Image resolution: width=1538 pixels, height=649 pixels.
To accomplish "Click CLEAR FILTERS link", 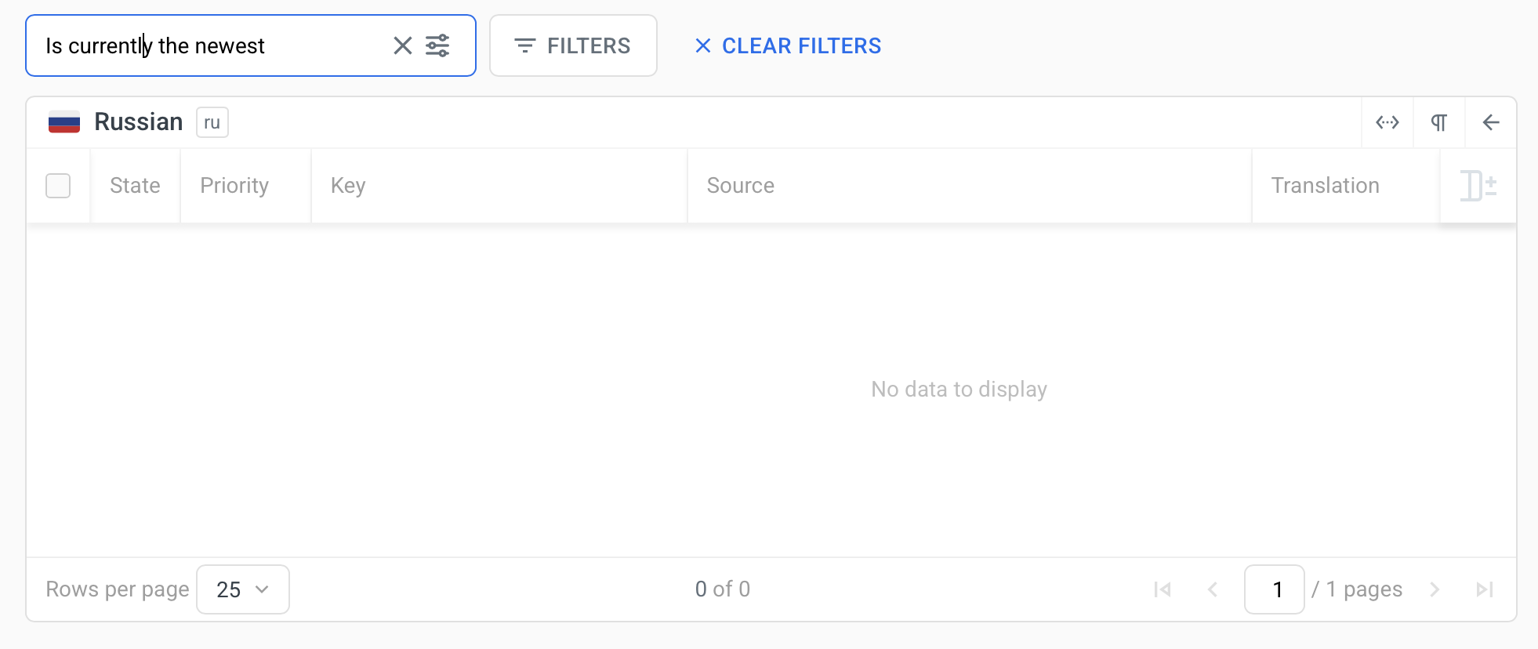I will (788, 45).
